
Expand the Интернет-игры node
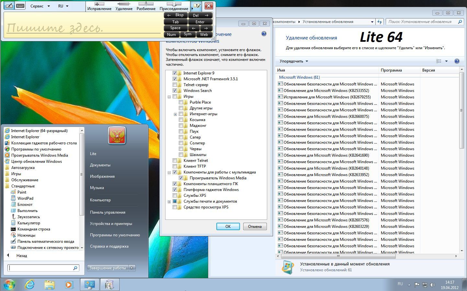click(175, 114)
